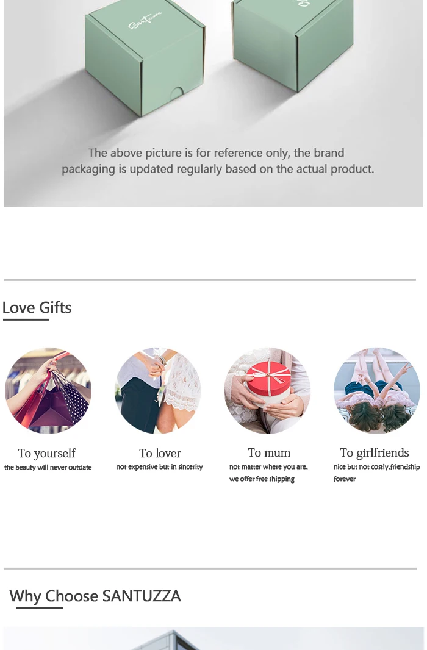Click the 'To mum' heading

269,452
